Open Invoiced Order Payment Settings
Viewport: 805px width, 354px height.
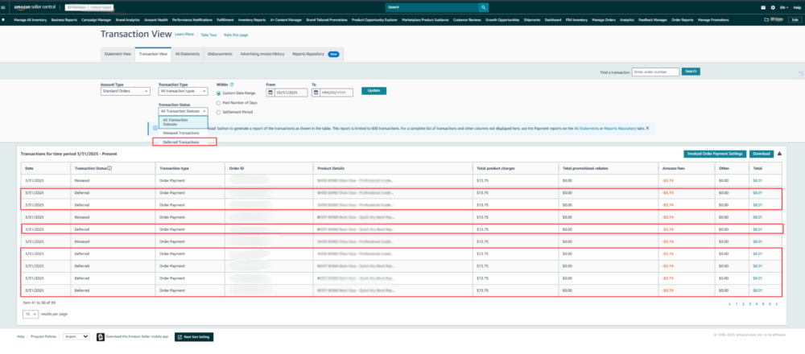click(x=715, y=154)
